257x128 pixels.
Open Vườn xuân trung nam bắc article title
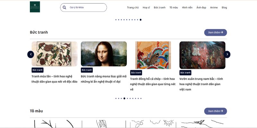201,84
